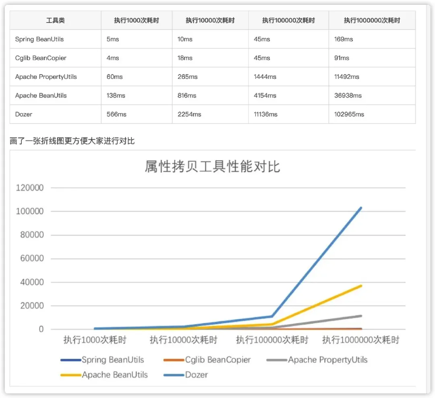Expand the 执行10000次耗时 column header
The width and height of the screenshot is (435, 398).
pos(210,20)
